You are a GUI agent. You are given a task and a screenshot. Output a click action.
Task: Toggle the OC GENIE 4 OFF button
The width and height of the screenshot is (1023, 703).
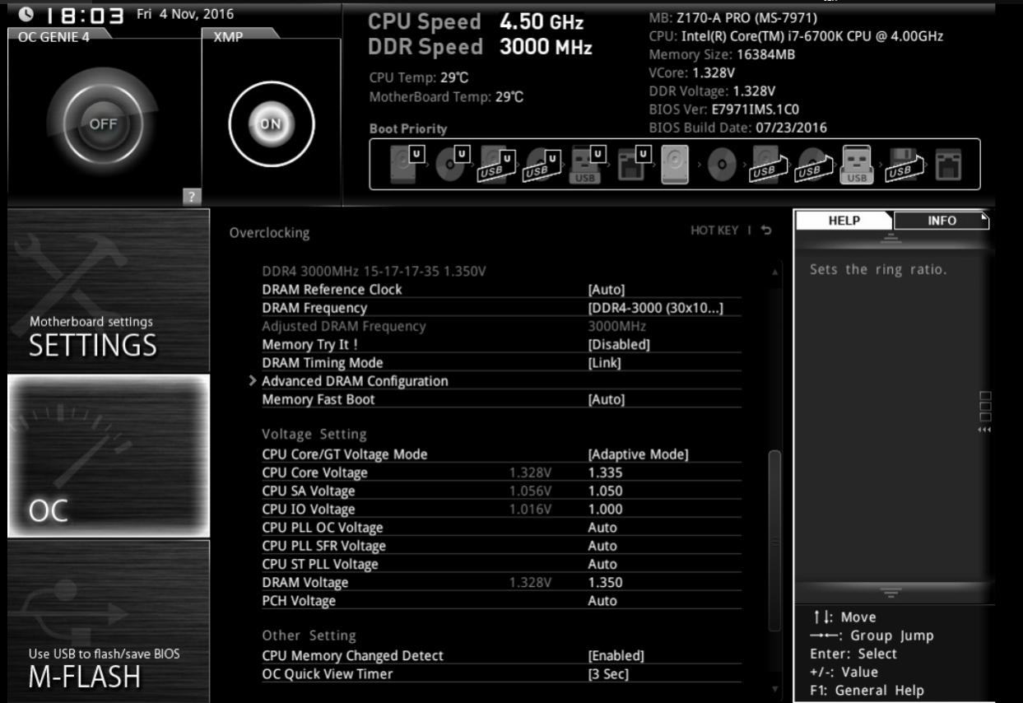103,124
